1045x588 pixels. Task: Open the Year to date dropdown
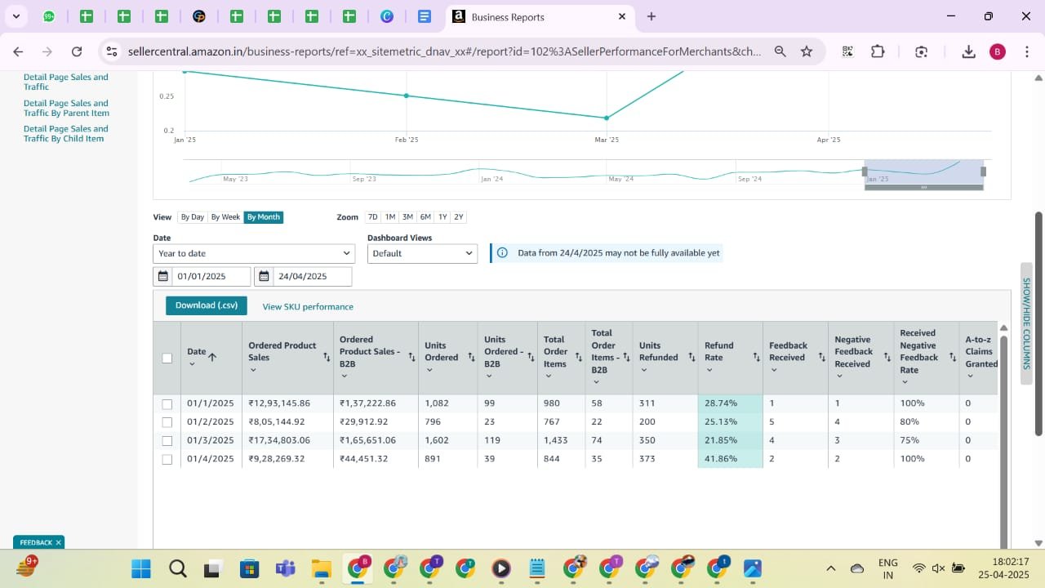[252, 253]
